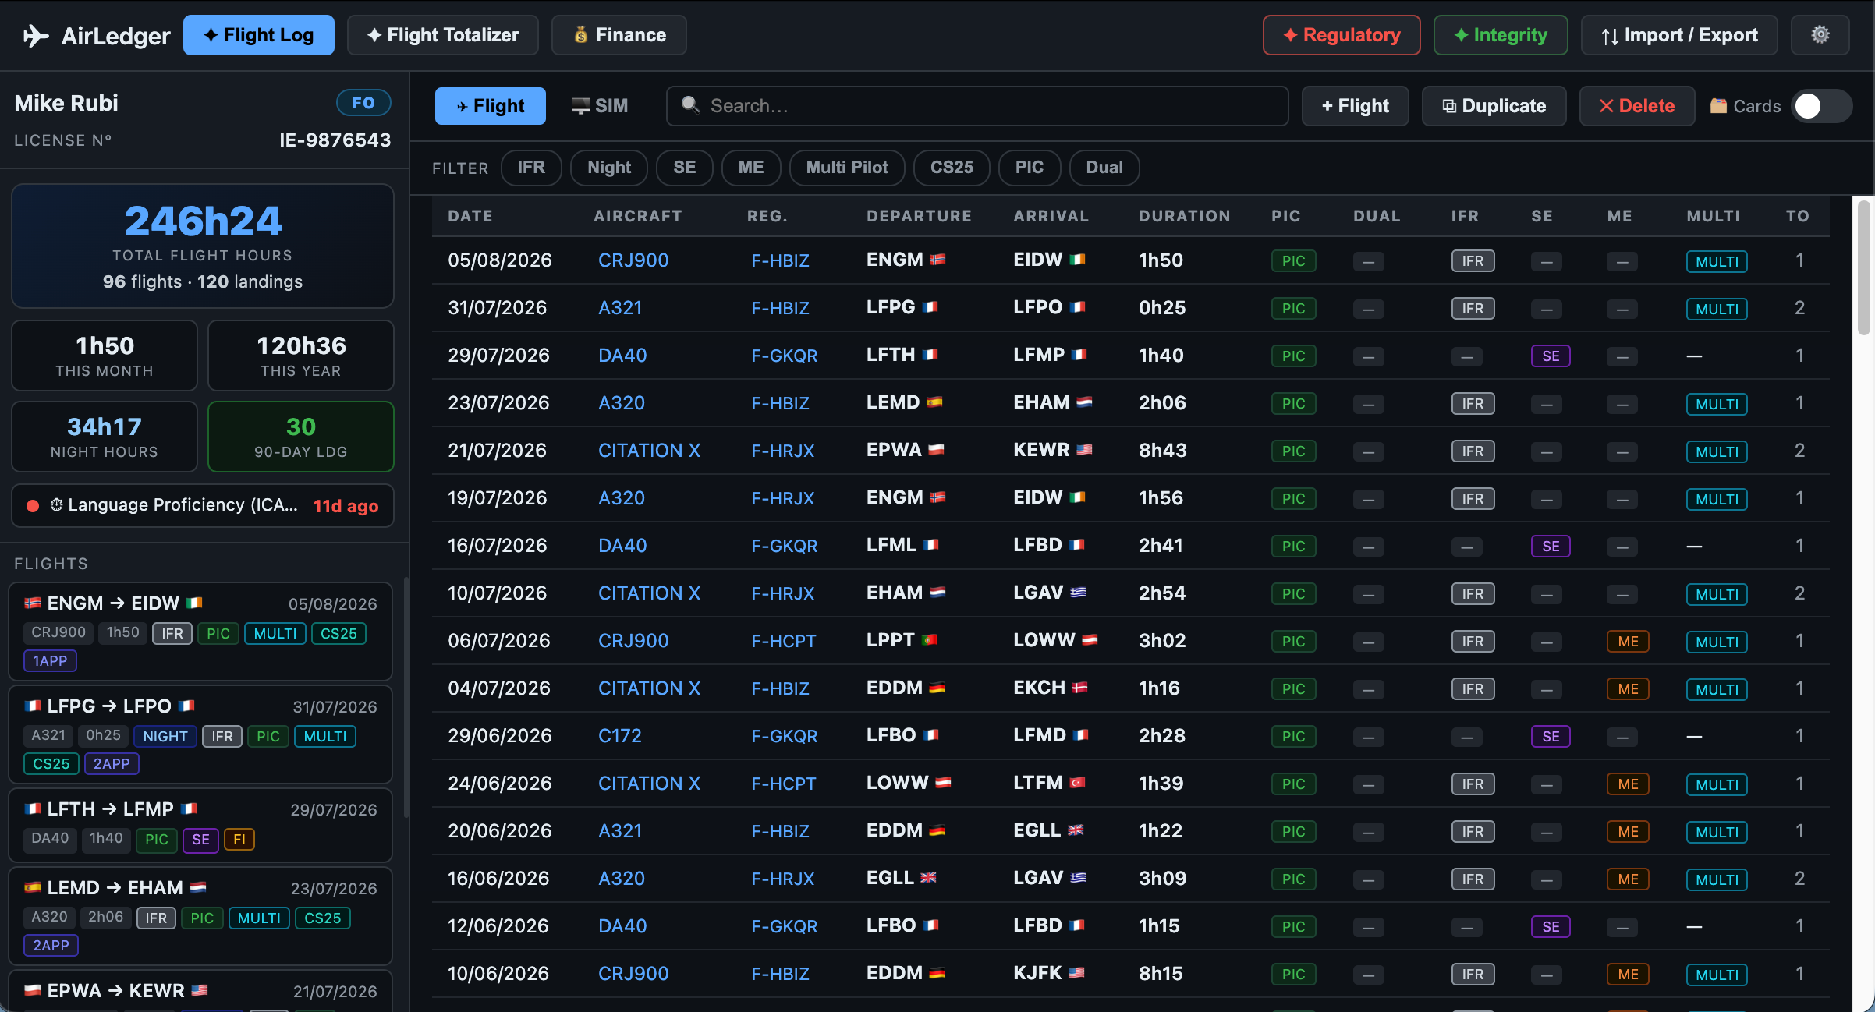
Task: Sort by the DATE column header
Action: tap(470, 216)
